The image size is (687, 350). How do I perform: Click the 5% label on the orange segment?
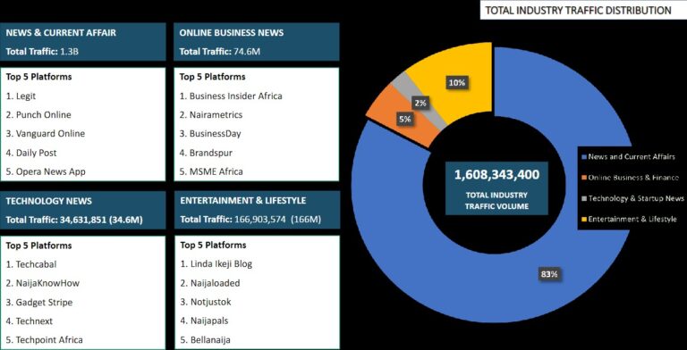pos(405,119)
